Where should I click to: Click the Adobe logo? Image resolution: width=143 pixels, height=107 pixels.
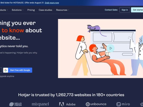pos(67,104)
